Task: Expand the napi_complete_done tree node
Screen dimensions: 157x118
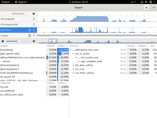Action: [79, 62]
